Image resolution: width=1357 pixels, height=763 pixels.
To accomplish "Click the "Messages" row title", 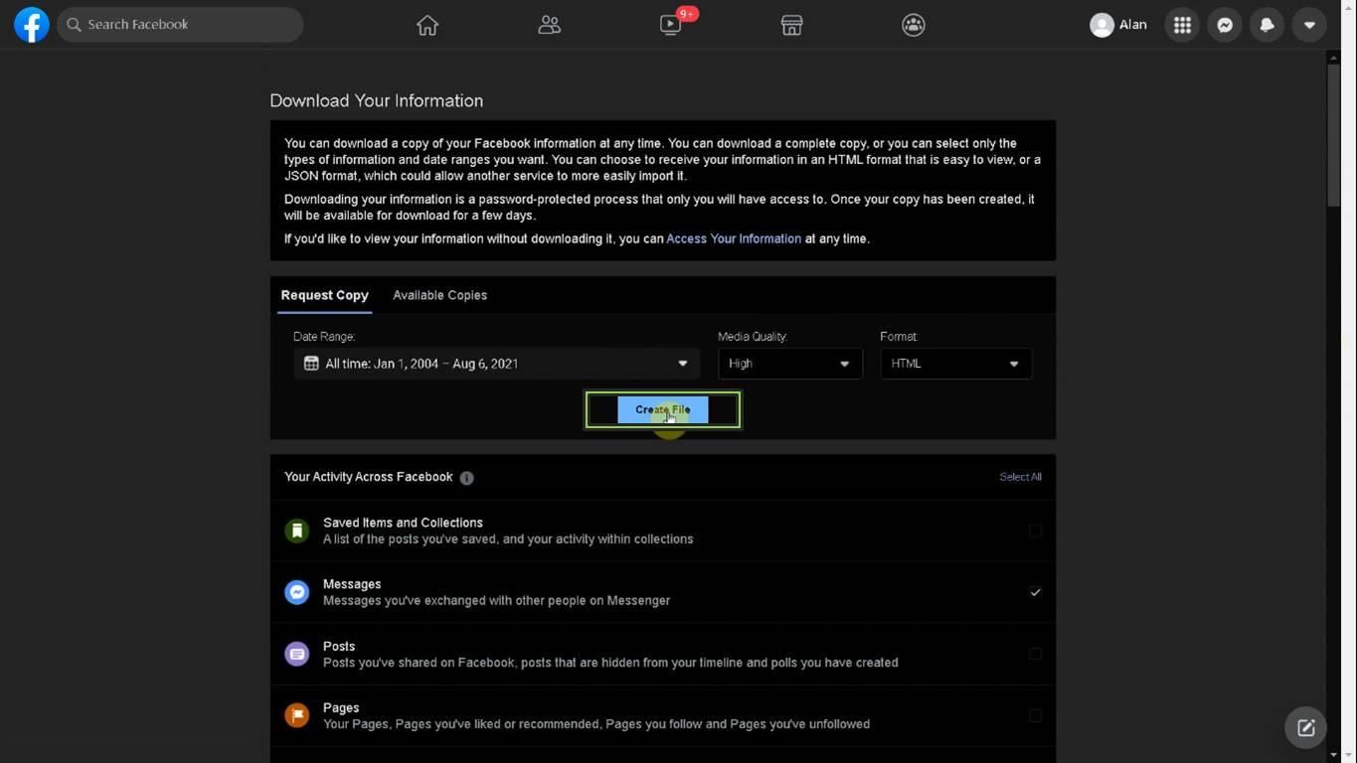I will tap(352, 584).
